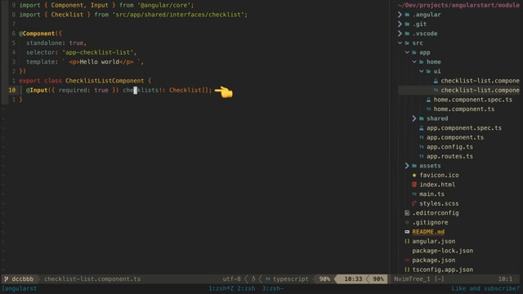This screenshot has height=294, width=523.
Task: Select the highlighted checklist-list.component file row
Action: (x=459, y=90)
